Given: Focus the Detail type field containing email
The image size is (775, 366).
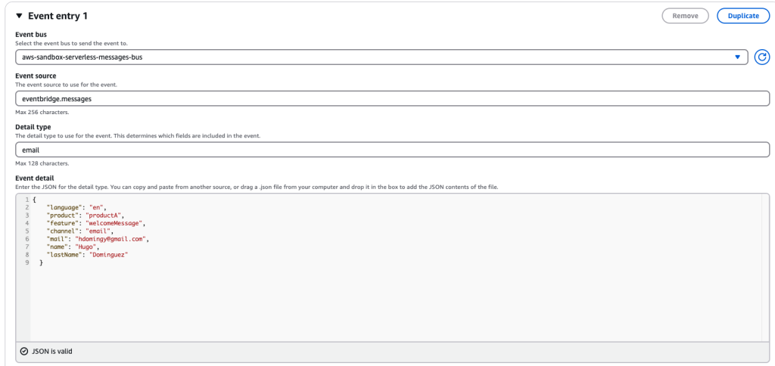Looking at the screenshot, I should 393,150.
